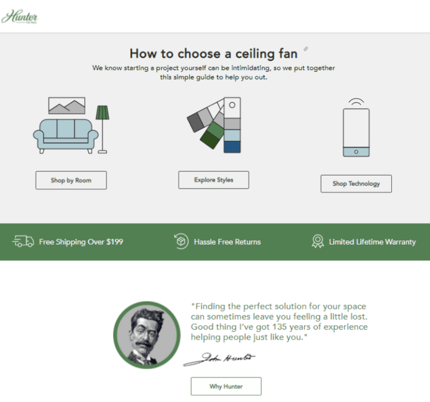Open Limited Lifetime Warranty text
This screenshot has height=402, width=430.
(x=372, y=242)
